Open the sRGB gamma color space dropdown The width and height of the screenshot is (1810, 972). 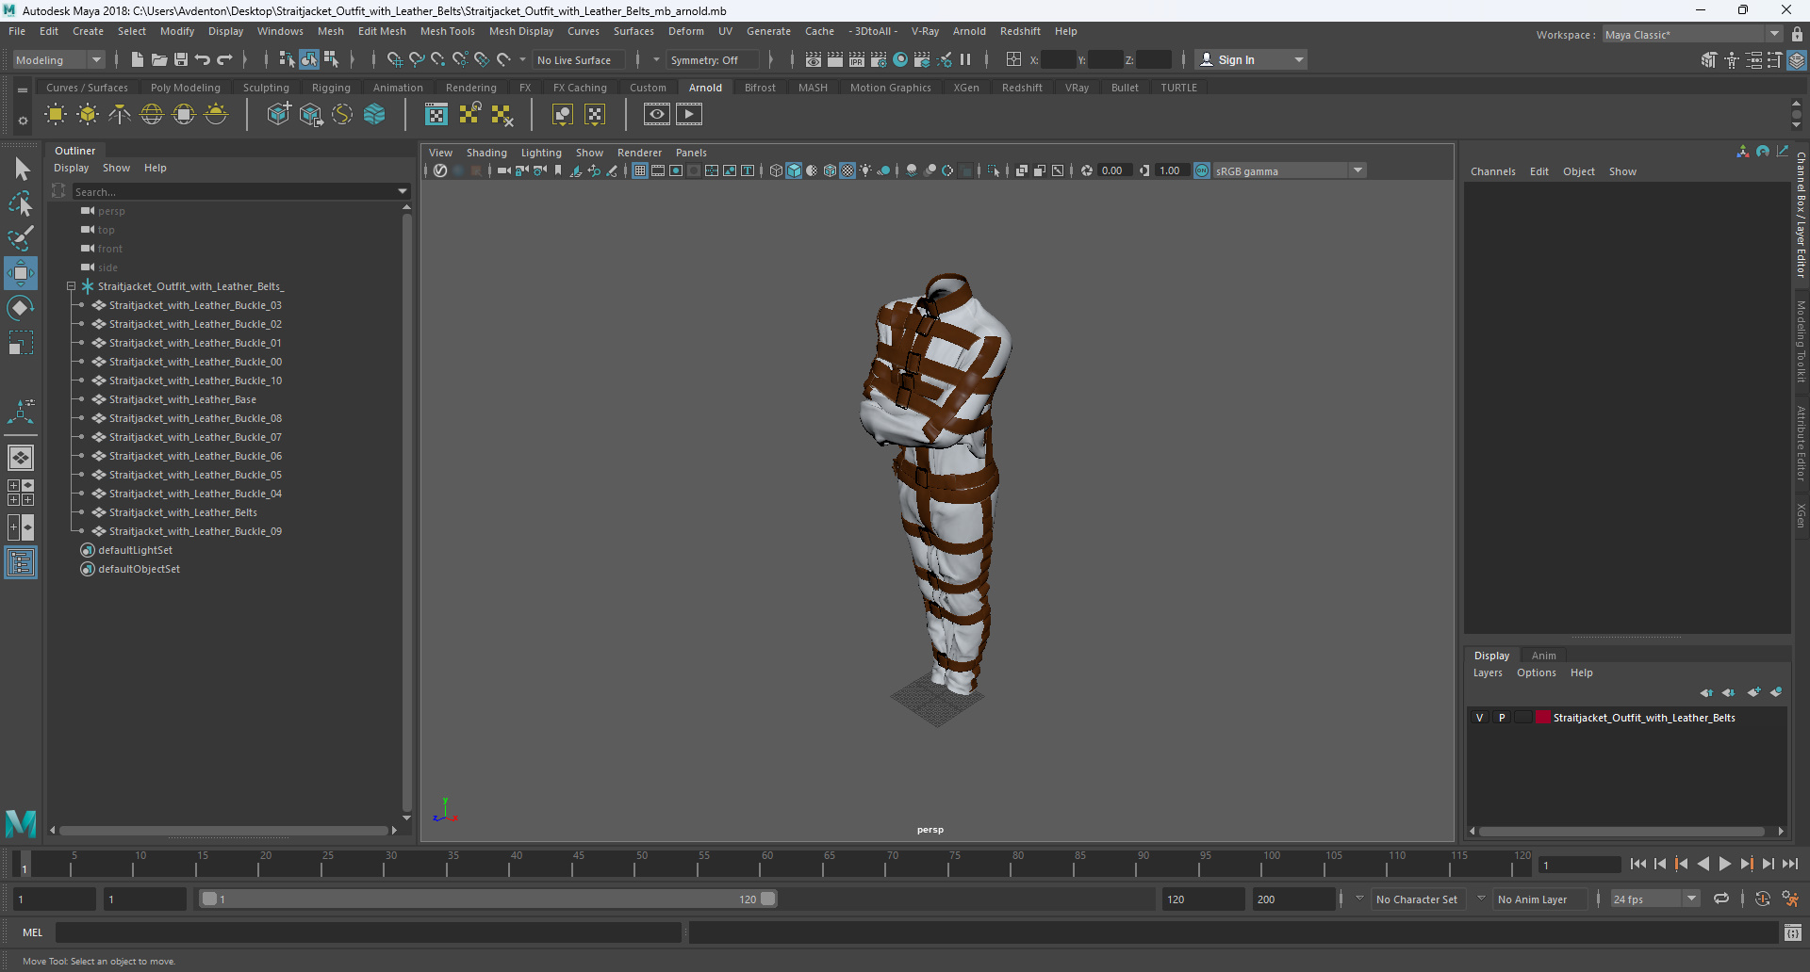[x=1289, y=170]
